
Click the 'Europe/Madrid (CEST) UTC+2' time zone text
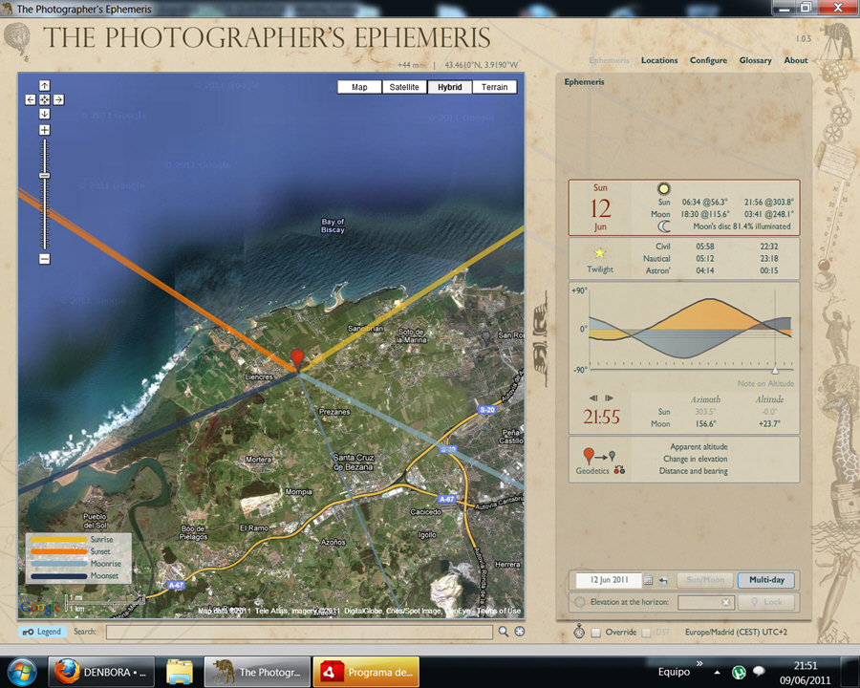pos(736,632)
